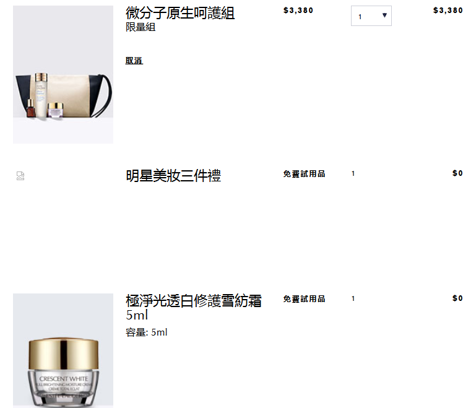Screen dimensions: 476x408
Task: Click 免費試用品 label for 明星美妝三件禮
Action: pyautogui.click(x=304, y=173)
